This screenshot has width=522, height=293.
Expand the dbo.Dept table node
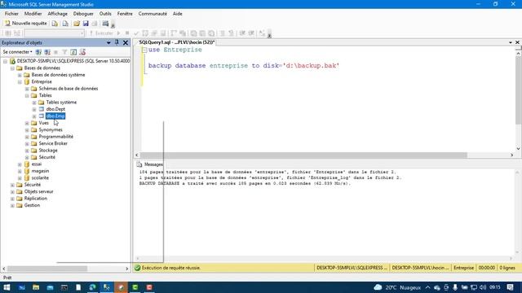(x=34, y=109)
